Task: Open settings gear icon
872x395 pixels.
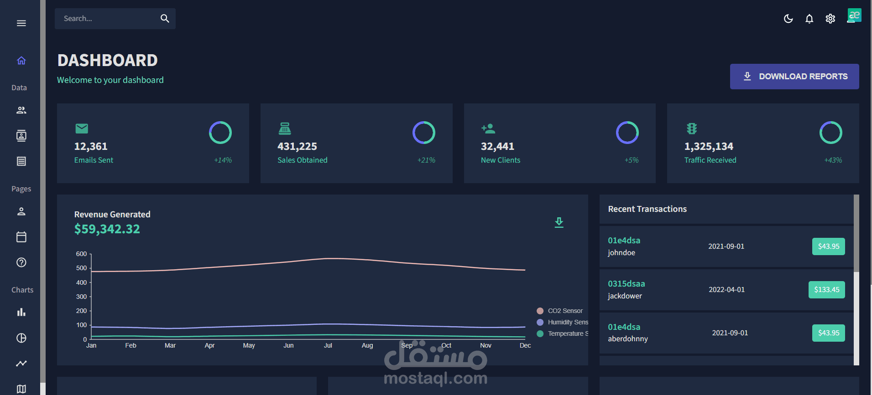Action: (x=830, y=19)
